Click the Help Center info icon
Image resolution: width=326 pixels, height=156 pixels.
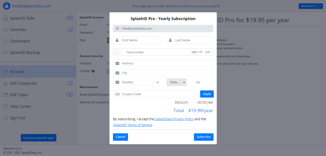[x=5, y=106]
